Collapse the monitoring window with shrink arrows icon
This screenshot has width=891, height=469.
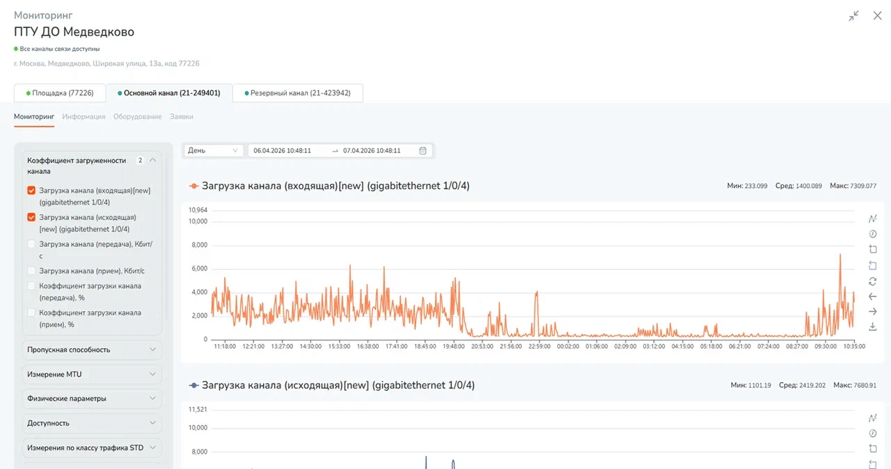point(854,15)
